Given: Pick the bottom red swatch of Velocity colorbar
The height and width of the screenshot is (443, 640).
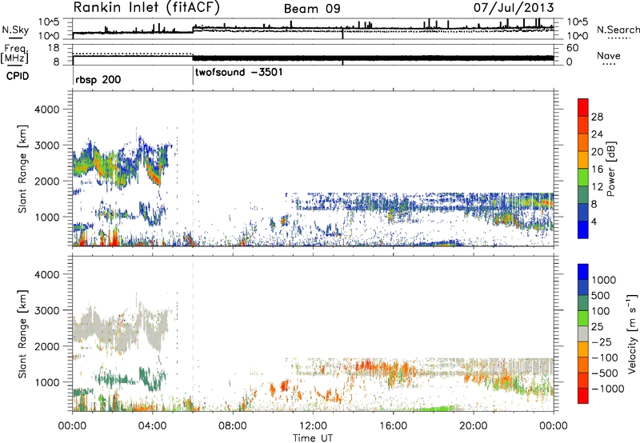Looking at the screenshot, I should click(583, 396).
